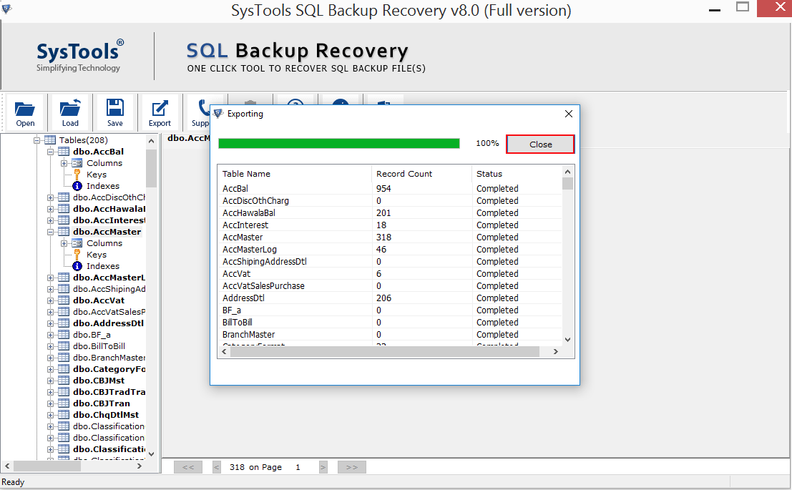Click the Table Name column header
This screenshot has width=792, height=490.
pos(295,174)
